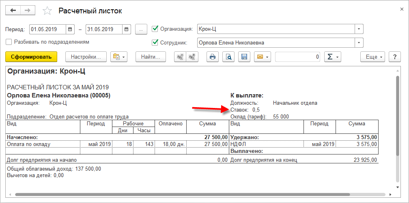Open the report variants folder dropdown
This screenshot has height=203, width=409.
click(119, 57)
